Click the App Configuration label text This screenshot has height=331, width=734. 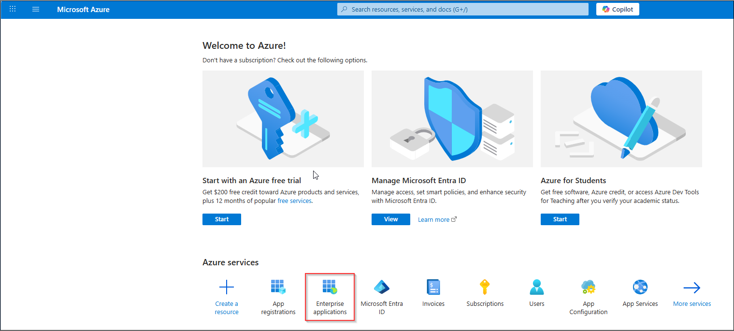(589, 308)
